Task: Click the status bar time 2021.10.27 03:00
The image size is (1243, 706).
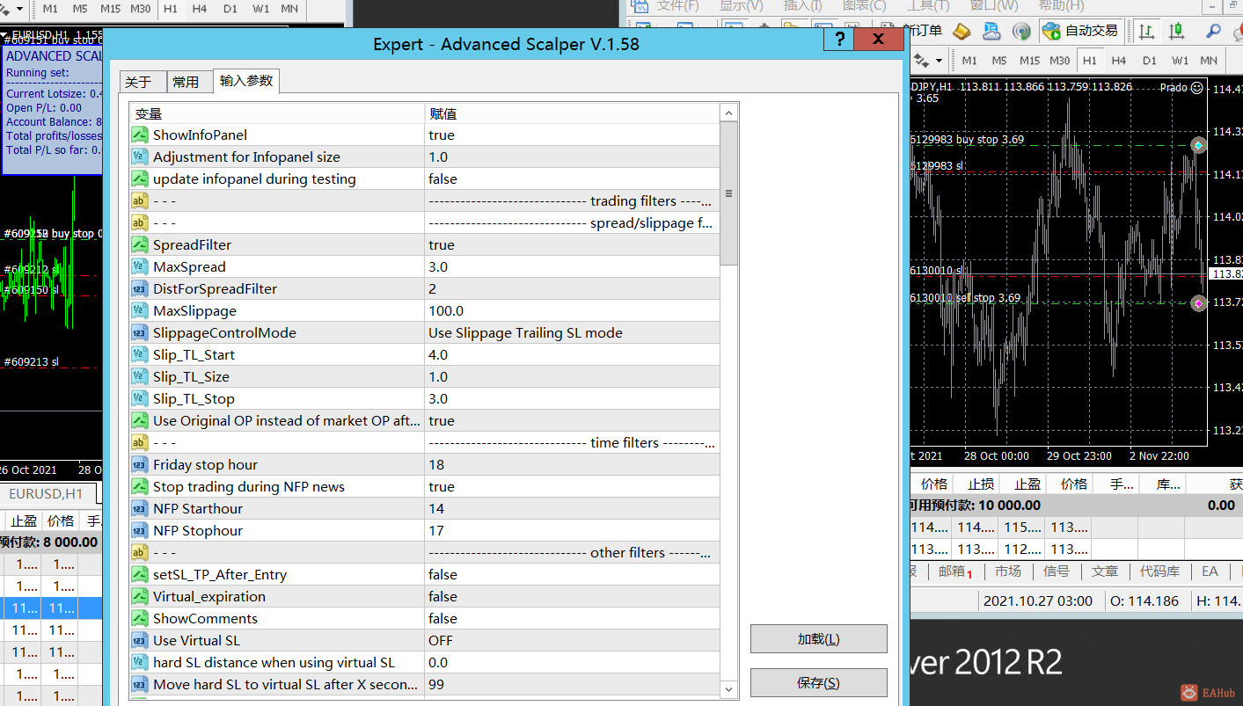Action: 1038,601
